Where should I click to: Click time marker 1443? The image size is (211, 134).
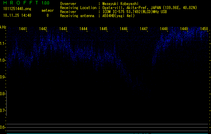click(x=63, y=29)
